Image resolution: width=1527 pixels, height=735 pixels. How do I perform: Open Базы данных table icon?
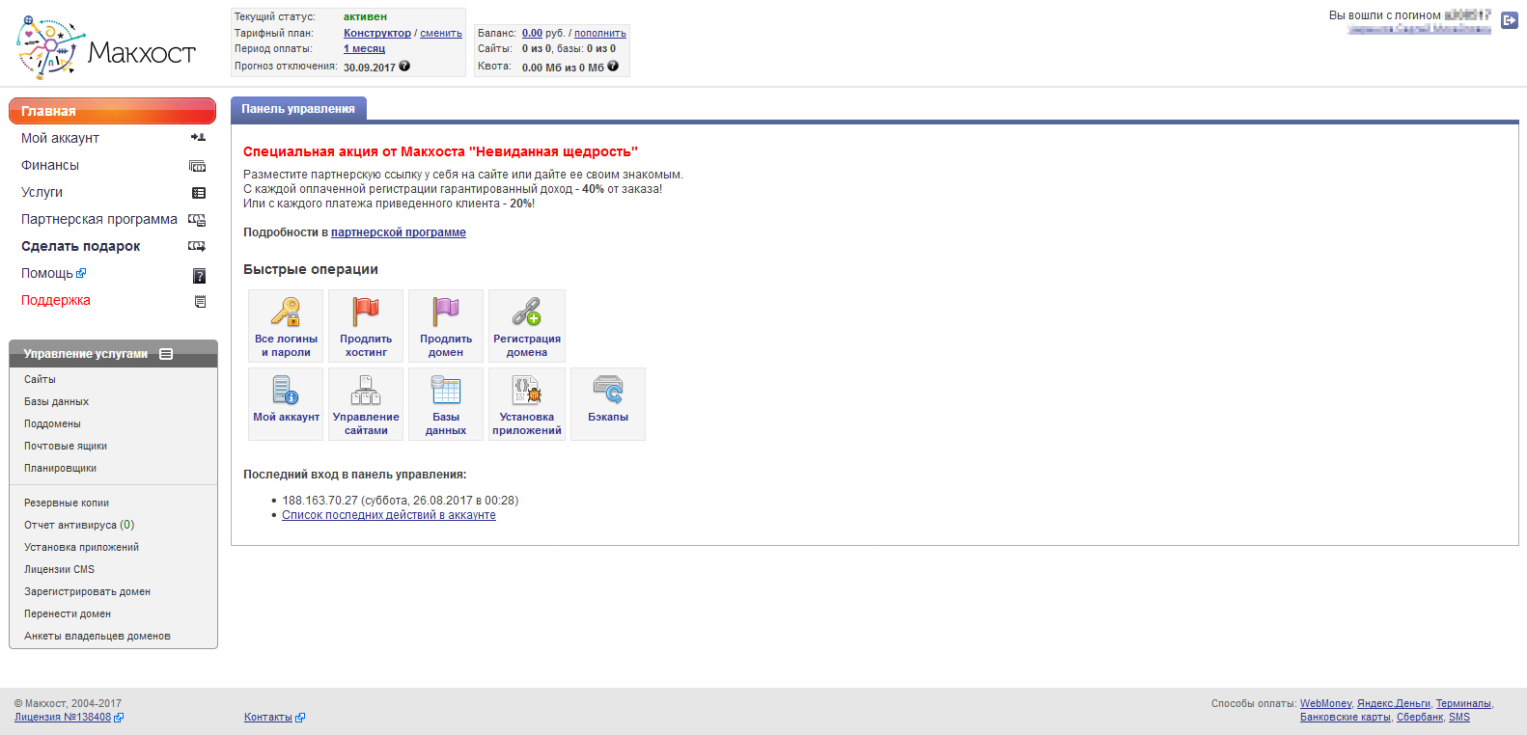446,390
